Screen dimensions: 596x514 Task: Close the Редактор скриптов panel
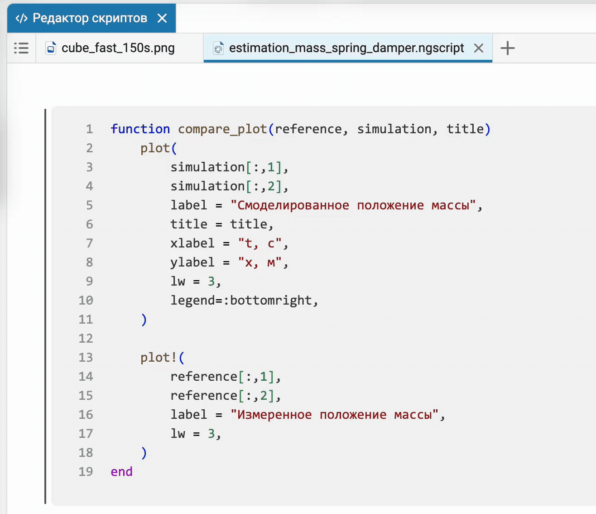pyautogui.click(x=162, y=18)
